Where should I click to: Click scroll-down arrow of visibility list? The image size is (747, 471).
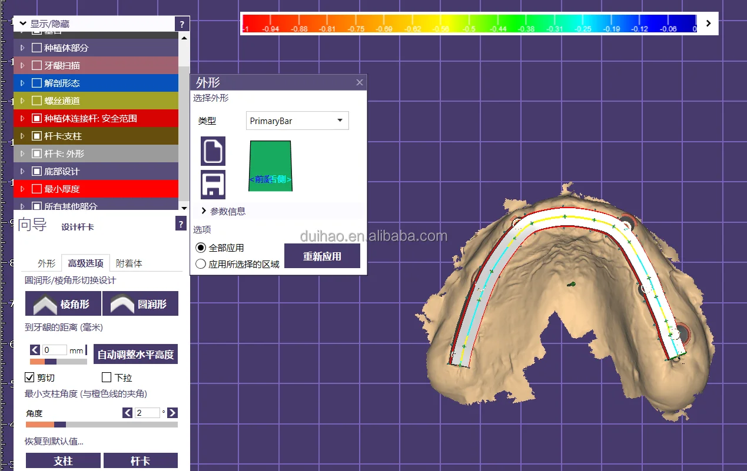click(x=184, y=208)
